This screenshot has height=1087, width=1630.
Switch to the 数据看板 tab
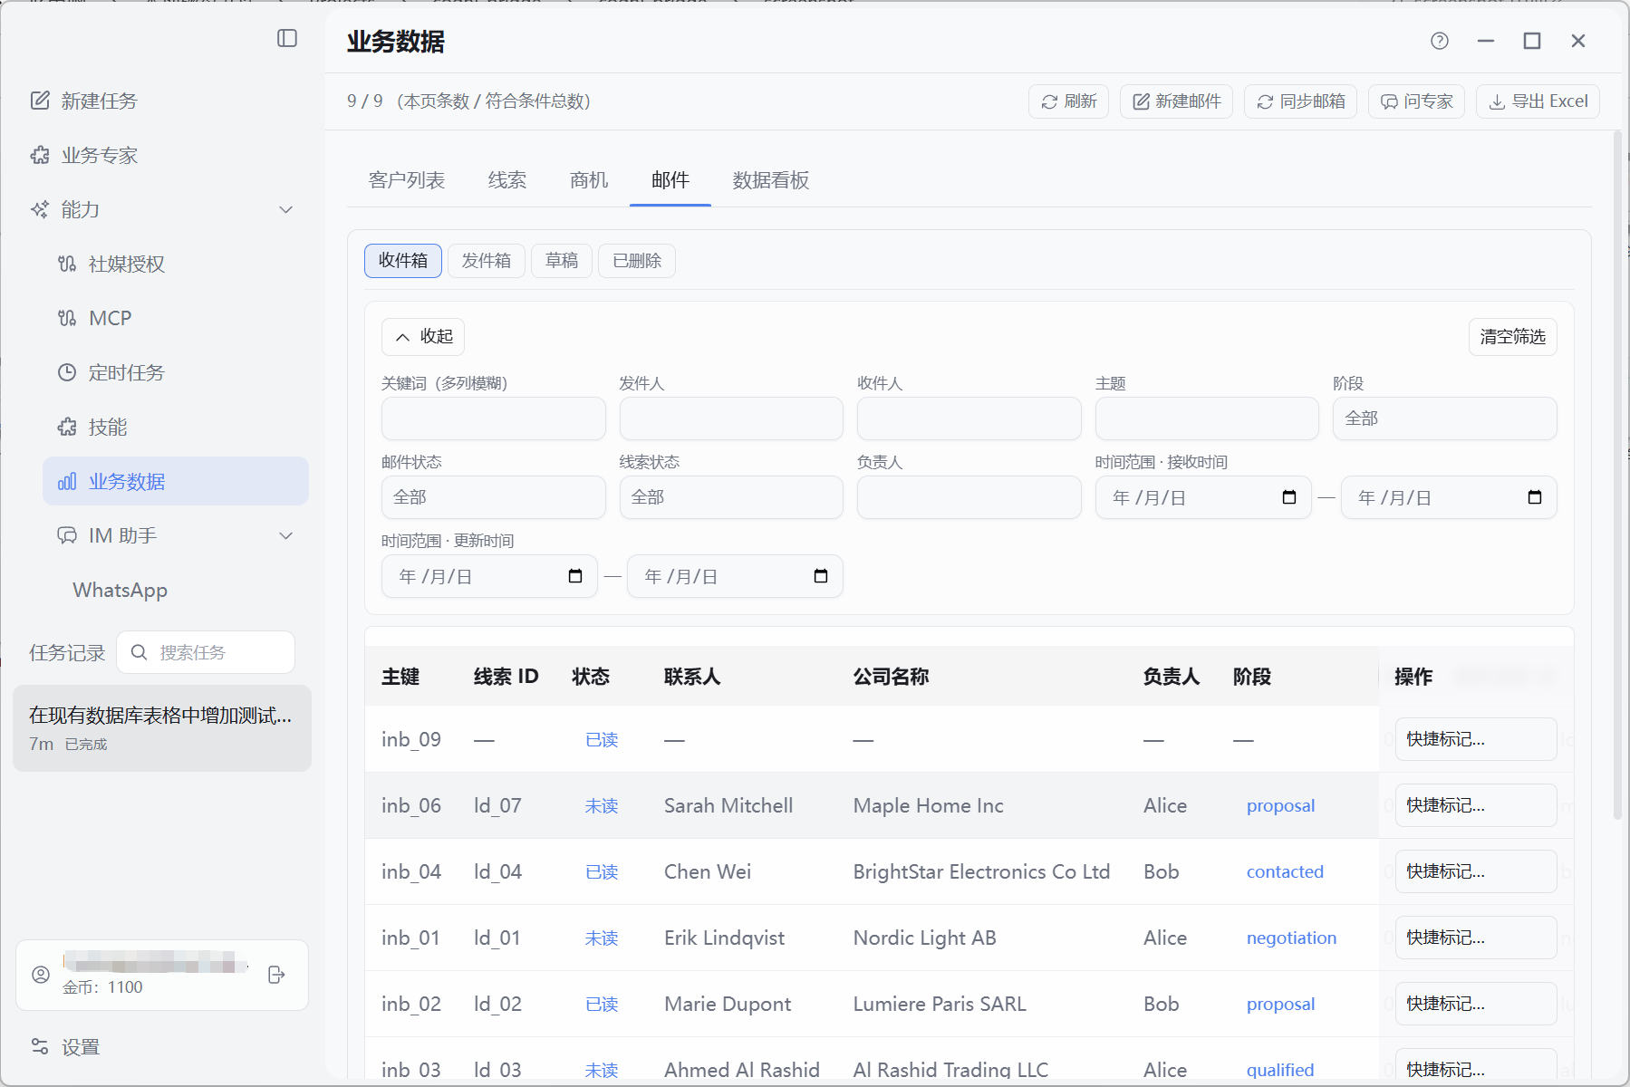[771, 180]
